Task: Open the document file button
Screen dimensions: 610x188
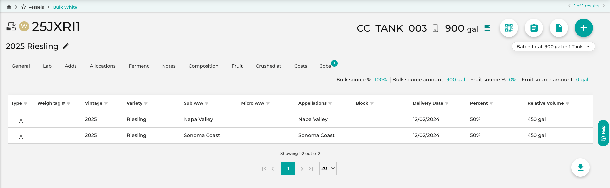Action: (559, 28)
